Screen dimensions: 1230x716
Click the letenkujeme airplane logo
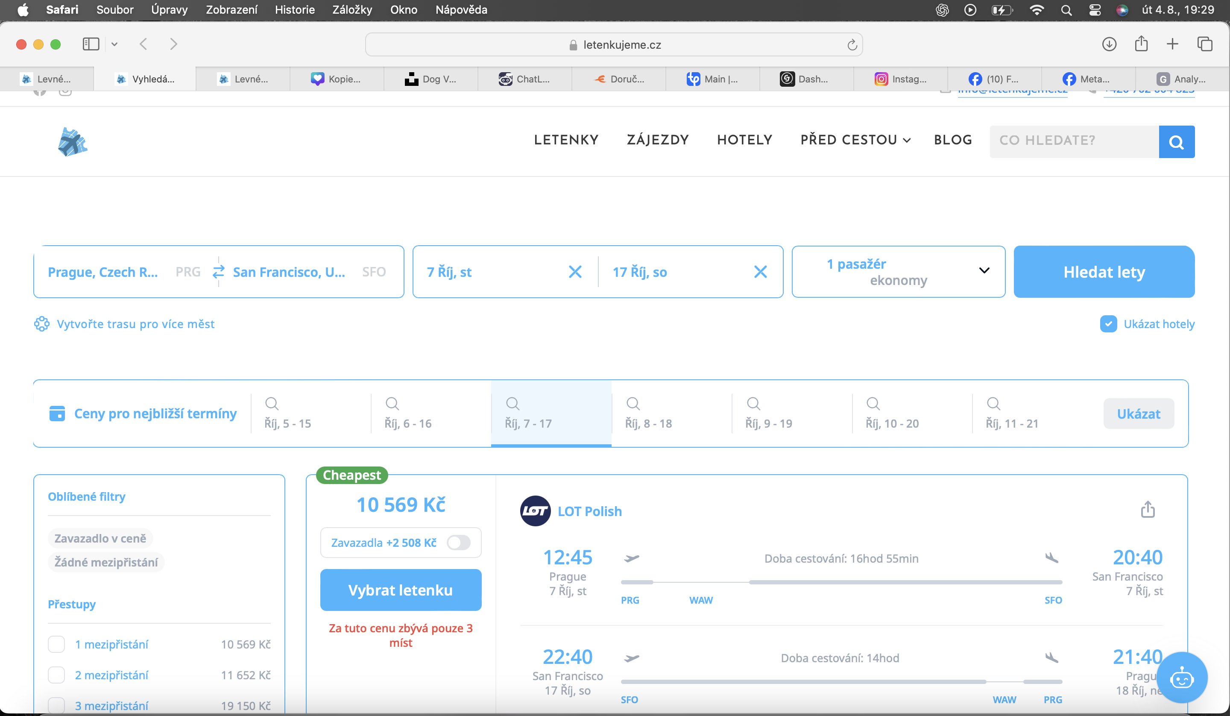point(72,142)
